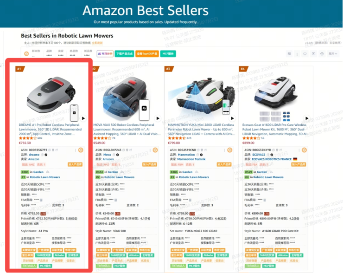343x273 pixels.
Task: Click 加入产品库 button on the Ecovacs card
Action: coord(299,164)
